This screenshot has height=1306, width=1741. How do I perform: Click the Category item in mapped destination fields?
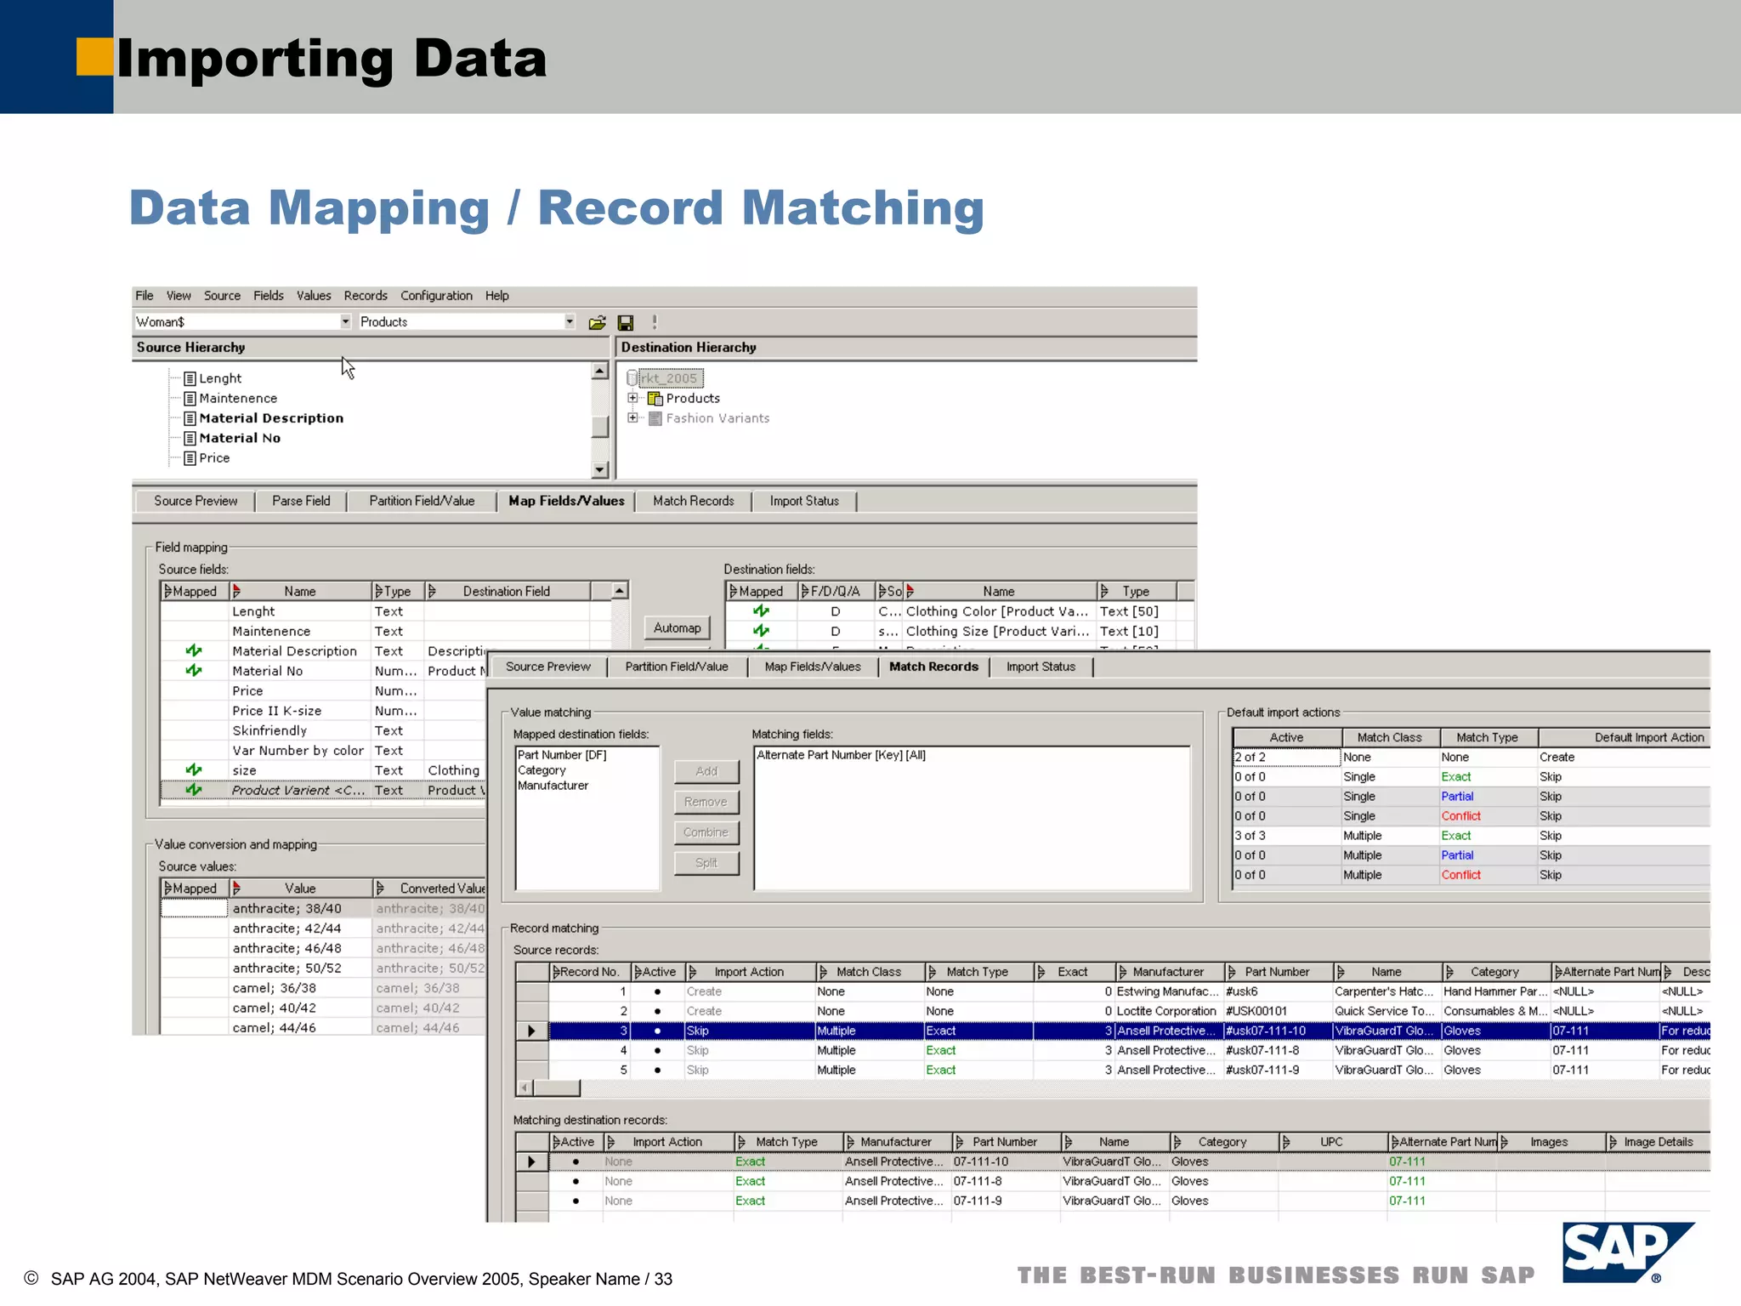click(x=542, y=770)
